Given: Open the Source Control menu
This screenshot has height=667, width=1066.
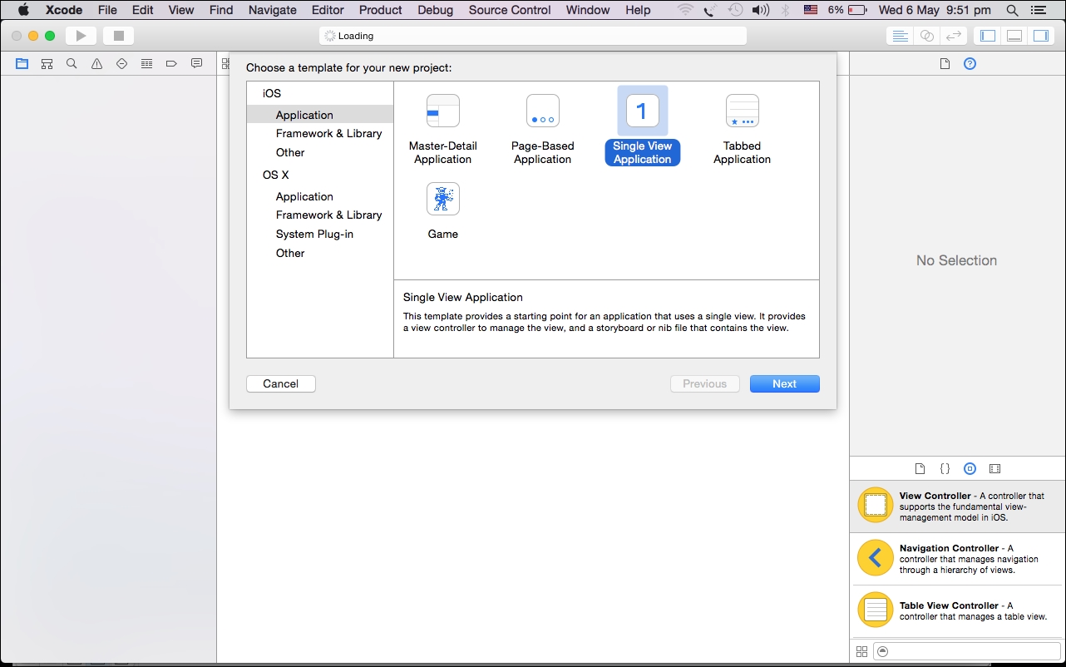Looking at the screenshot, I should [510, 10].
